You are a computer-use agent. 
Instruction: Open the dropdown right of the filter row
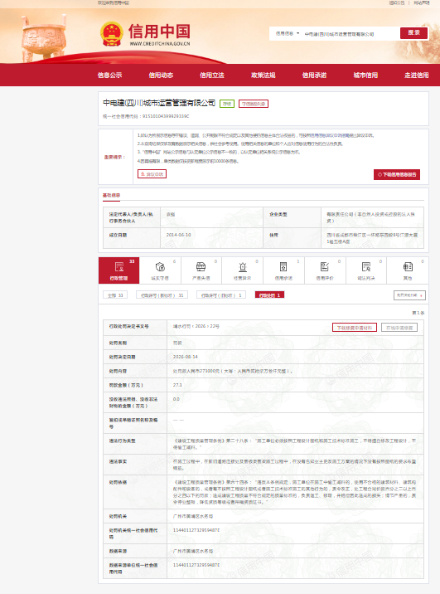click(409, 295)
